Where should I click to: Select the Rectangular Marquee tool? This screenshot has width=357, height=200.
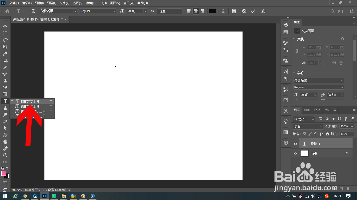coord(5,33)
